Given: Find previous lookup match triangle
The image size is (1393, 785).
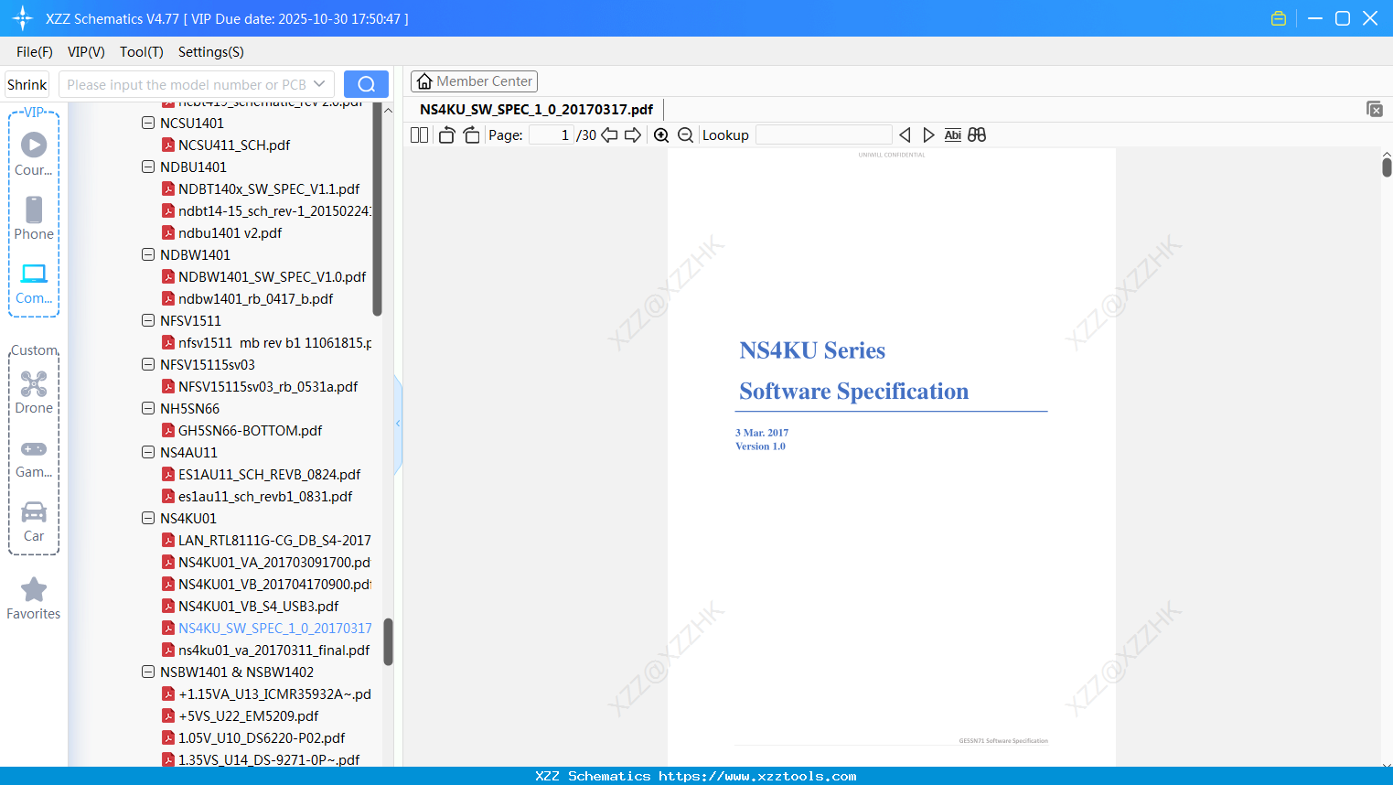Looking at the screenshot, I should [905, 134].
